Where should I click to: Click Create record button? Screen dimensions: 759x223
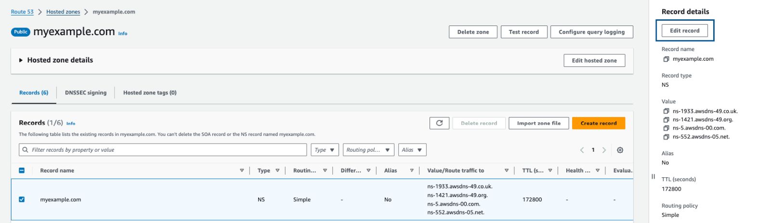coord(599,123)
